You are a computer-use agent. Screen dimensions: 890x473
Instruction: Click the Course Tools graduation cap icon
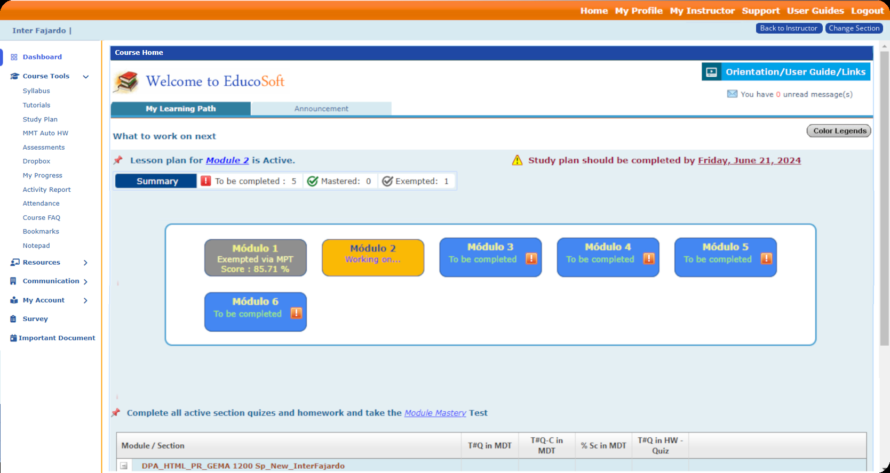pos(14,76)
